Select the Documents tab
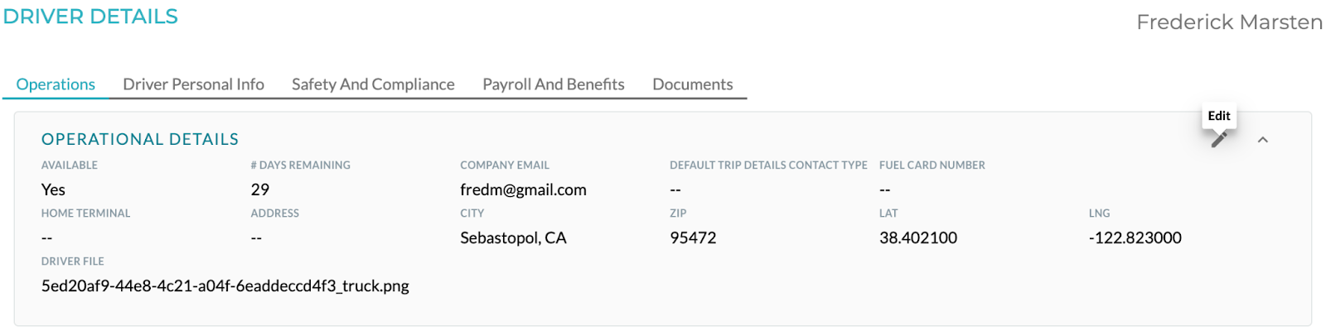Viewport: 1326px width, 331px height. click(693, 84)
